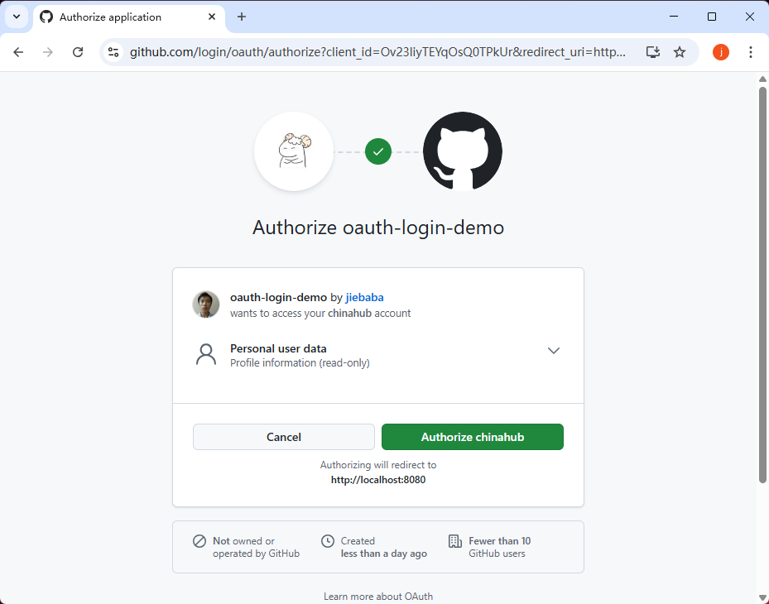The width and height of the screenshot is (769, 604).
Task: Open the jiebaba profile link
Action: (364, 297)
